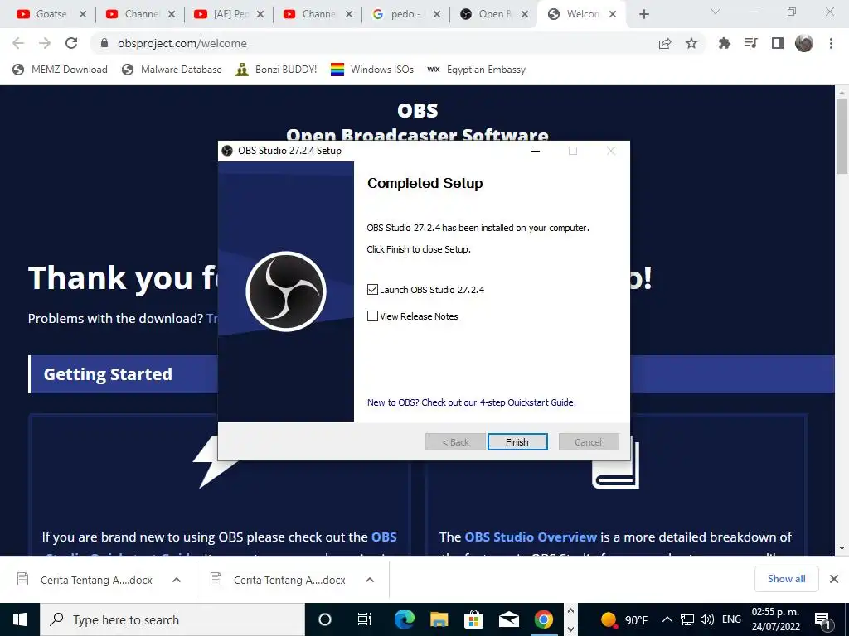Enable the View Release Notes checkbox
Viewport: 849px width, 636px height.
[x=372, y=316]
